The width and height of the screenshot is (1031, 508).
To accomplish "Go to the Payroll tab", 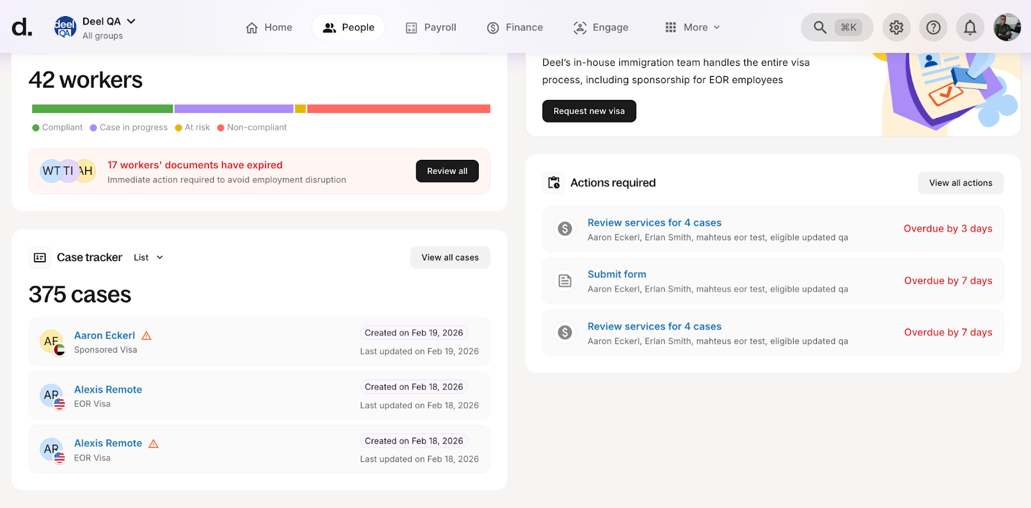I will [x=430, y=27].
